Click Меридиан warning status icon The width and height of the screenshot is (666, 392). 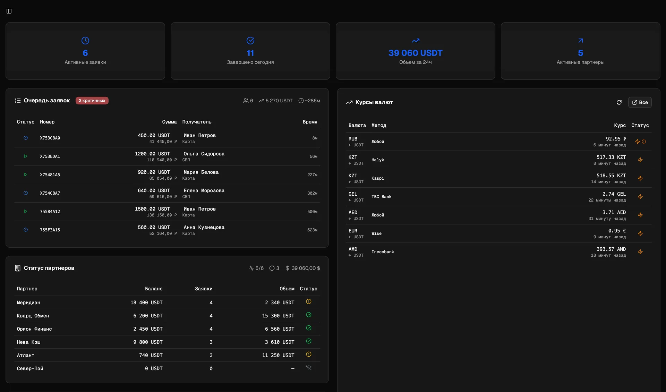pyautogui.click(x=309, y=301)
